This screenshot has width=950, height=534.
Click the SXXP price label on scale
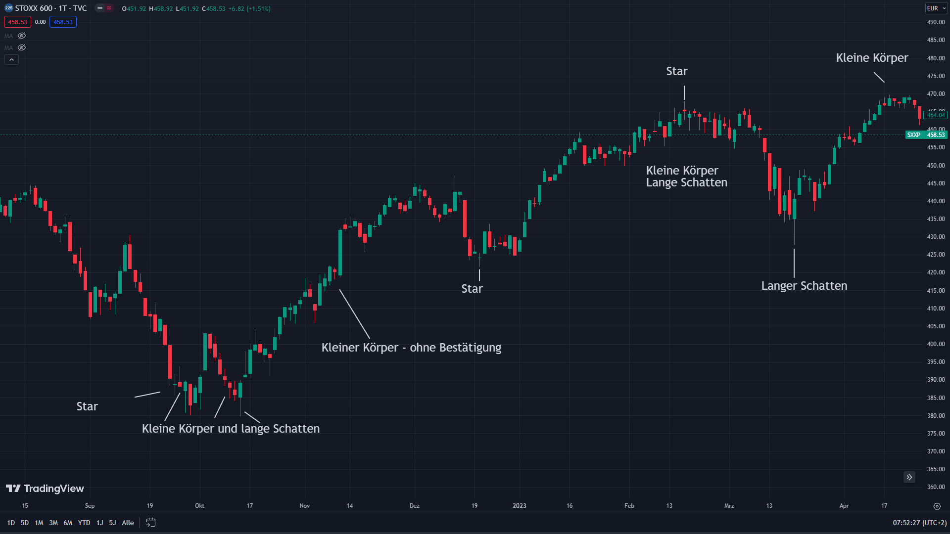[913, 134]
